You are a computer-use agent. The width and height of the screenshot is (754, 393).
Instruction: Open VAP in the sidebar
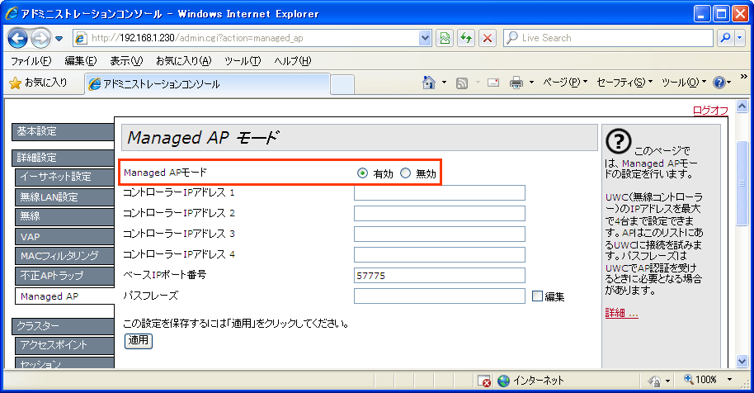(x=64, y=237)
